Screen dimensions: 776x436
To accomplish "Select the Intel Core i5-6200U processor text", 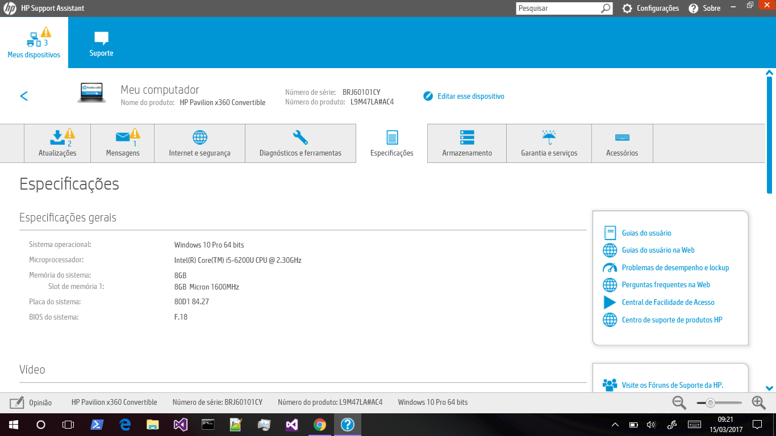I will click(237, 260).
